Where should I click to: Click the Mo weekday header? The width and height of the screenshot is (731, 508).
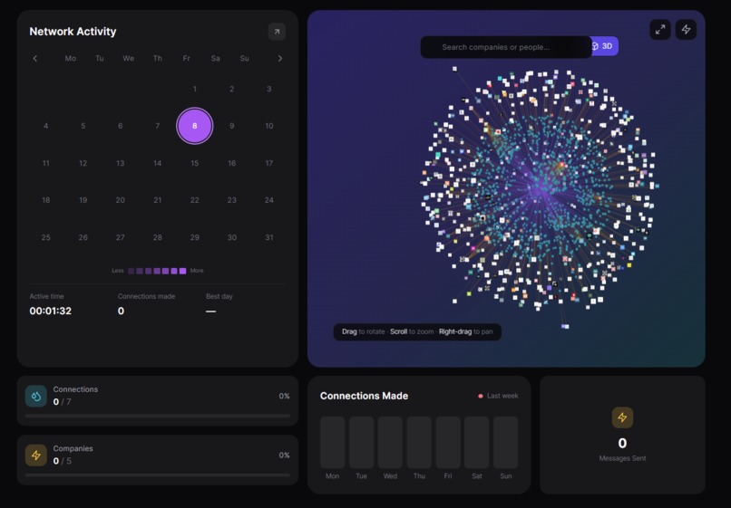(71, 58)
